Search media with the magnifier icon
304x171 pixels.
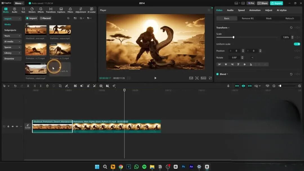coord(68,18)
